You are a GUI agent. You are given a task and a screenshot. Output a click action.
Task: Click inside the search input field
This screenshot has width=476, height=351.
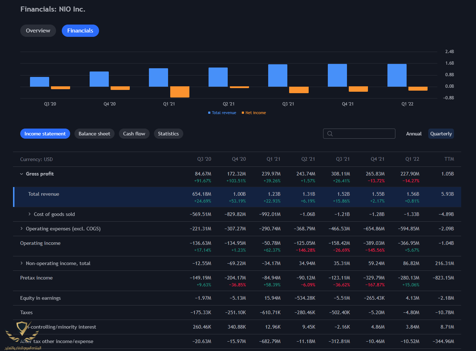pos(363,134)
